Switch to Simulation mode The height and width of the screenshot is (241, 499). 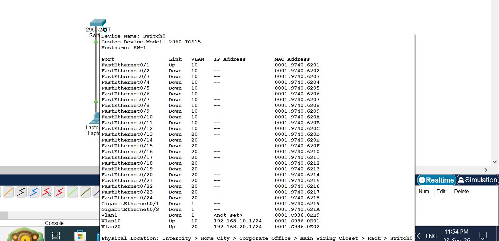[x=477, y=180]
